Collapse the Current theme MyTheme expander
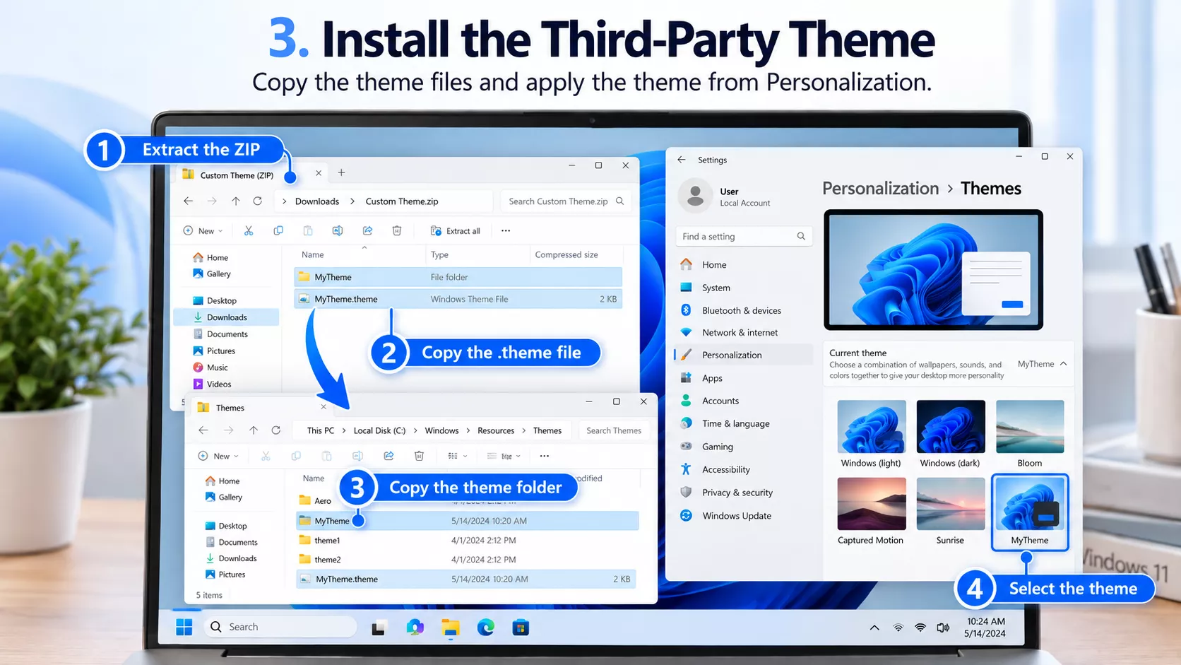The height and width of the screenshot is (665, 1181). [1063, 364]
